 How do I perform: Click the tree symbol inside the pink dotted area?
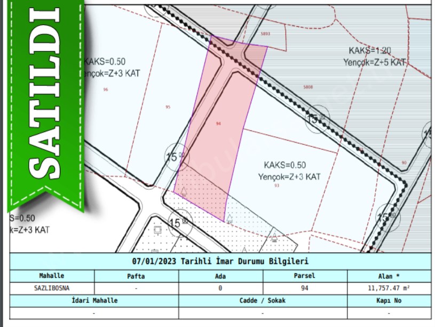tap(184, 191)
